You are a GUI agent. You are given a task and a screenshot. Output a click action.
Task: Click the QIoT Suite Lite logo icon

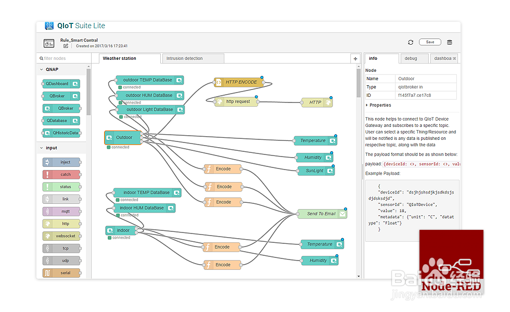pyautogui.click(x=49, y=25)
